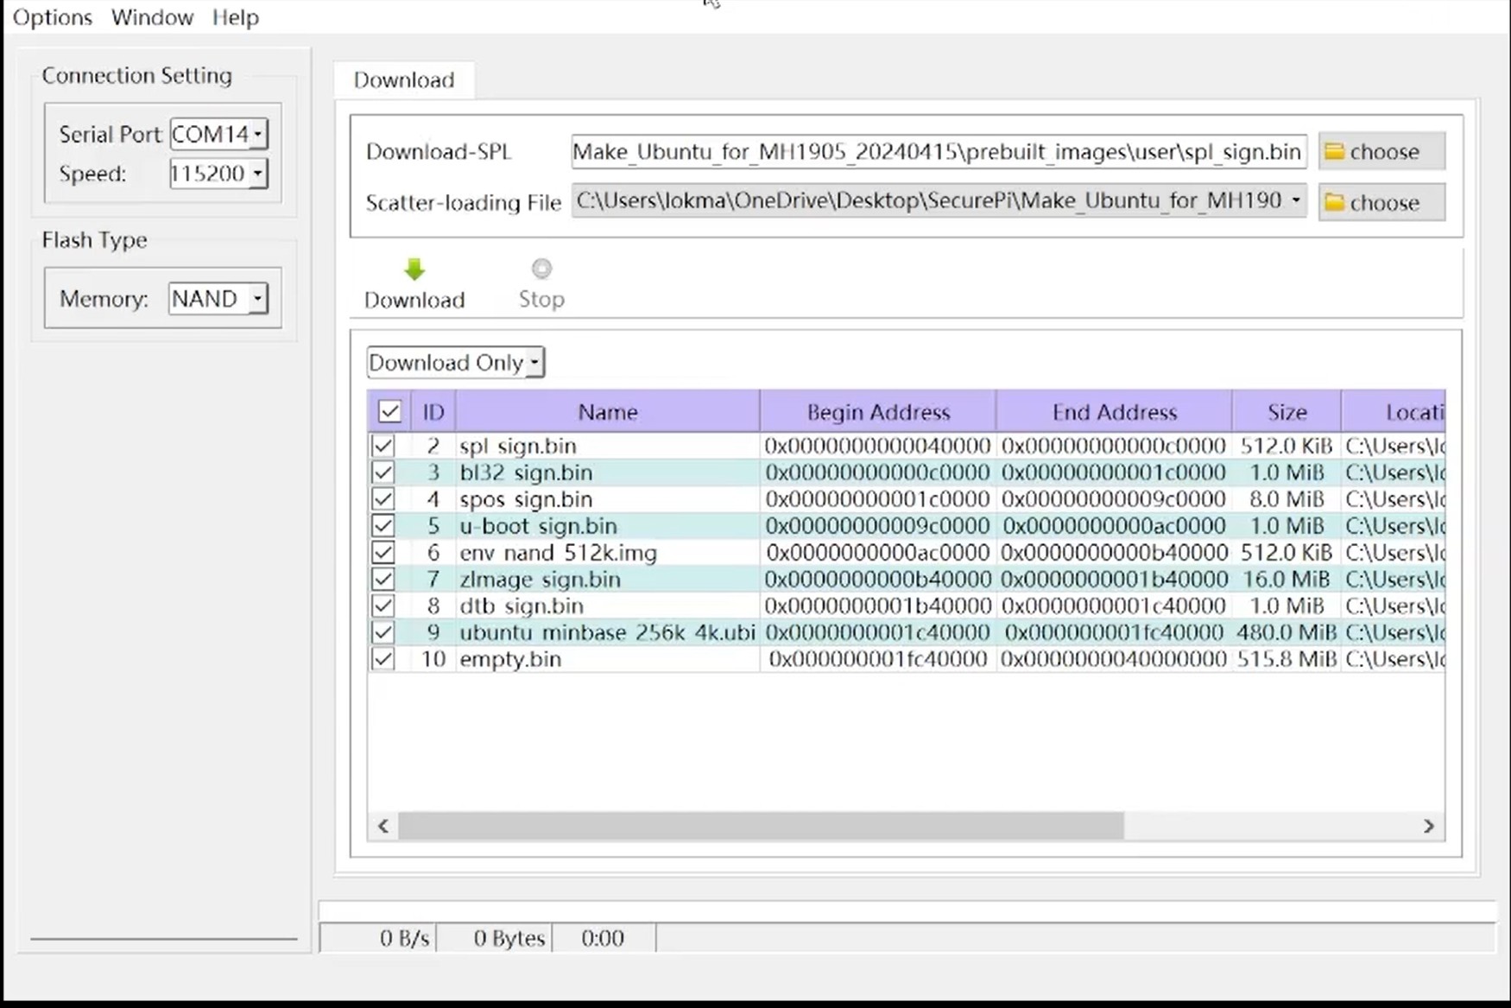Viewport: 1511px width, 1008px height.
Task: Open the Options menu
Action: coord(52,17)
